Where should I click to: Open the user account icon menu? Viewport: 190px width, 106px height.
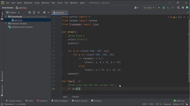(x=136, y=8)
